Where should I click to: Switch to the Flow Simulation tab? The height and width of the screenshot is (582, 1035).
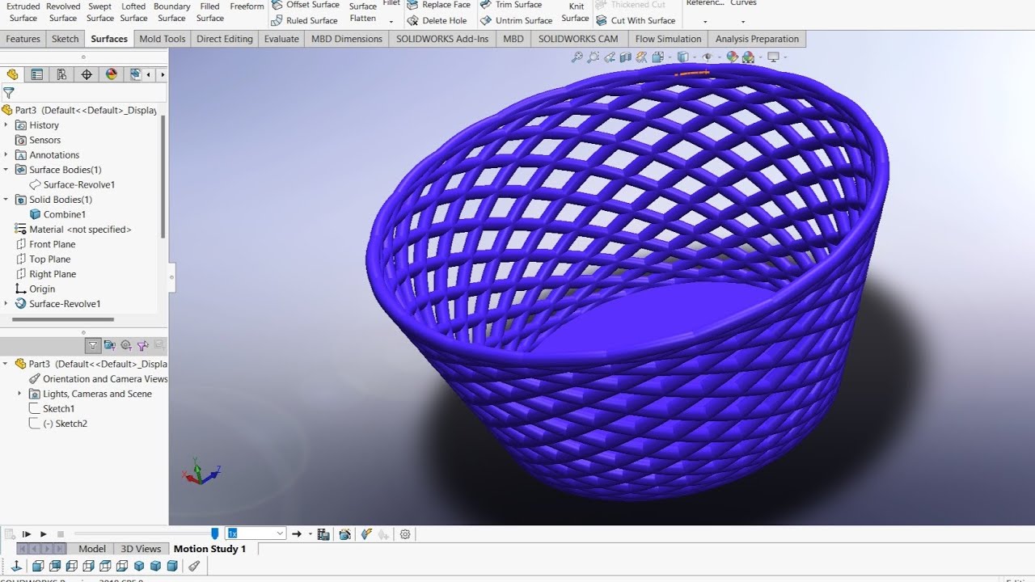(669, 39)
